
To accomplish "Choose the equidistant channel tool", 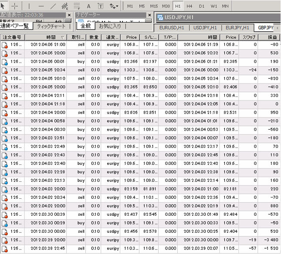I will point(65,6).
